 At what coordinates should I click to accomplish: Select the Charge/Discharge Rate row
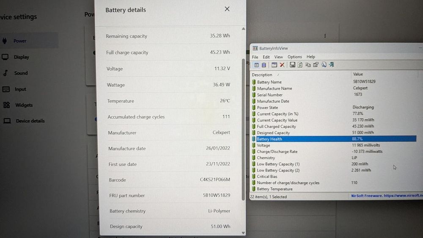click(334, 152)
